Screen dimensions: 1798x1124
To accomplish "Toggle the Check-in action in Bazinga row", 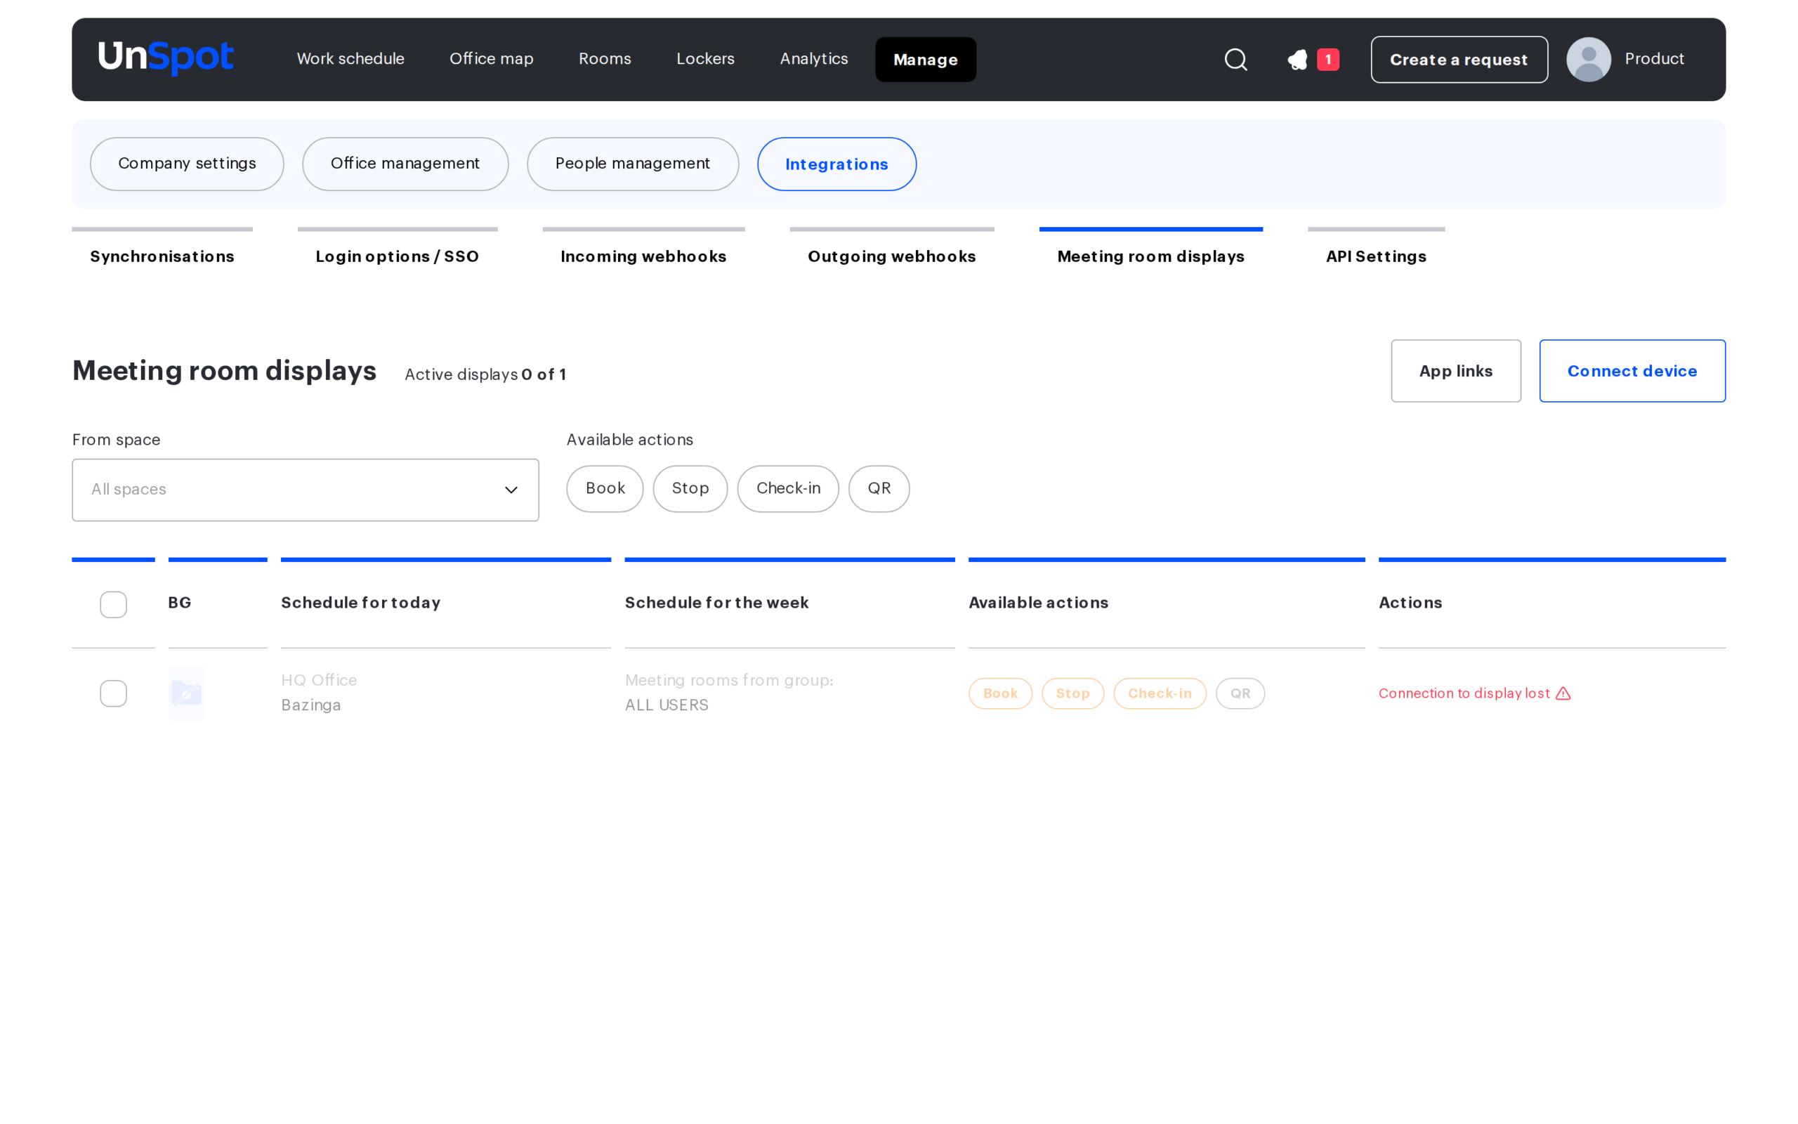I will [1160, 693].
